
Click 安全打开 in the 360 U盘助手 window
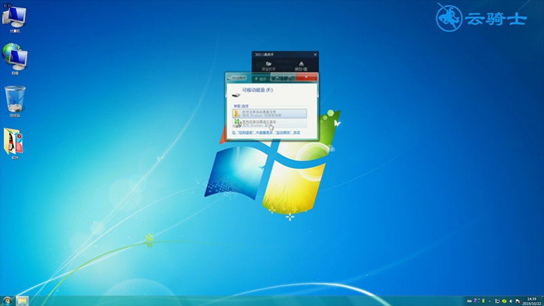268,66
